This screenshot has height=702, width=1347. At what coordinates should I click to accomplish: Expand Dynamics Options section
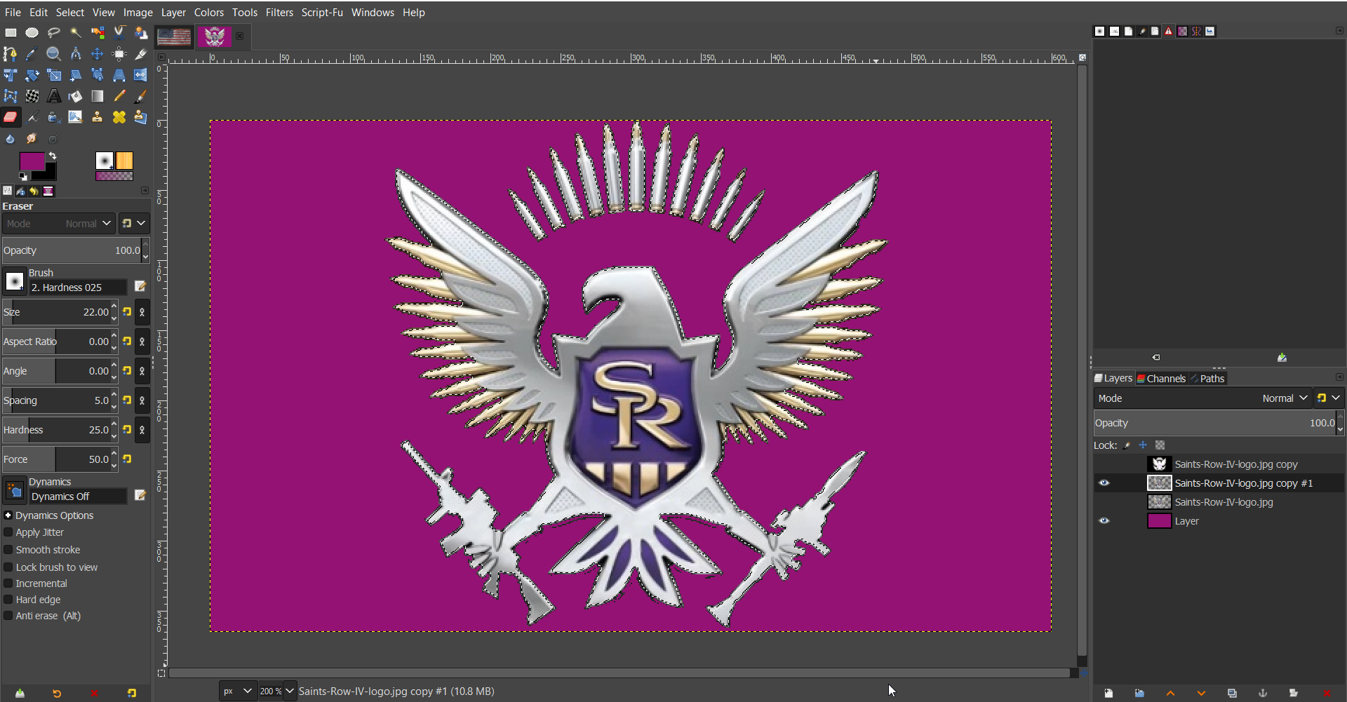(8, 515)
